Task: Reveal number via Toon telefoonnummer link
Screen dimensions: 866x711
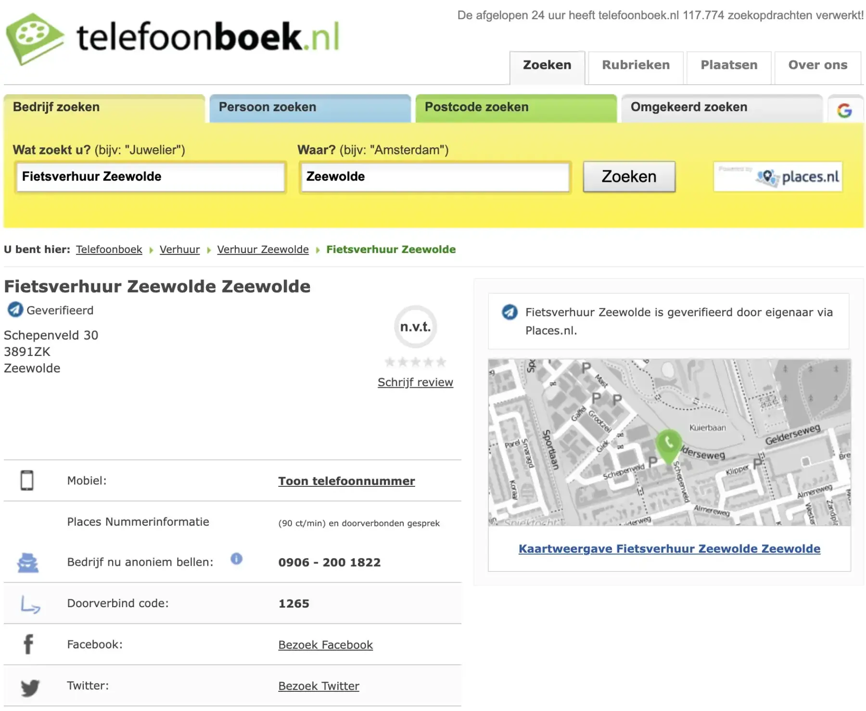Action: (346, 481)
